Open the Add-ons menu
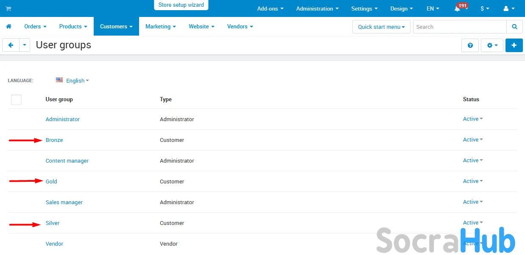The height and width of the screenshot is (255, 525). tap(270, 8)
